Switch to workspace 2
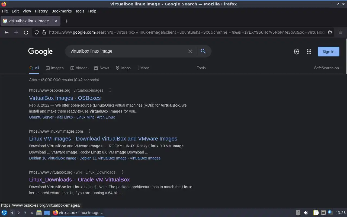347x217 pixels. click(x=18, y=213)
